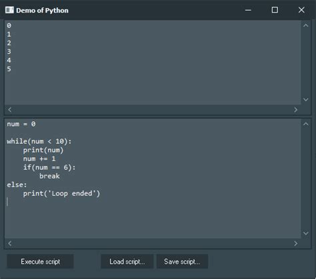Click output pane scroll right arrow
Viewport: 316px width, 279px height.
pyautogui.click(x=295, y=110)
